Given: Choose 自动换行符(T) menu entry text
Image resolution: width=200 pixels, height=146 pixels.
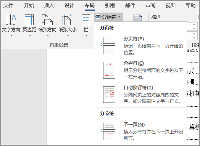Looking at the screenshot, I should (x=138, y=88).
